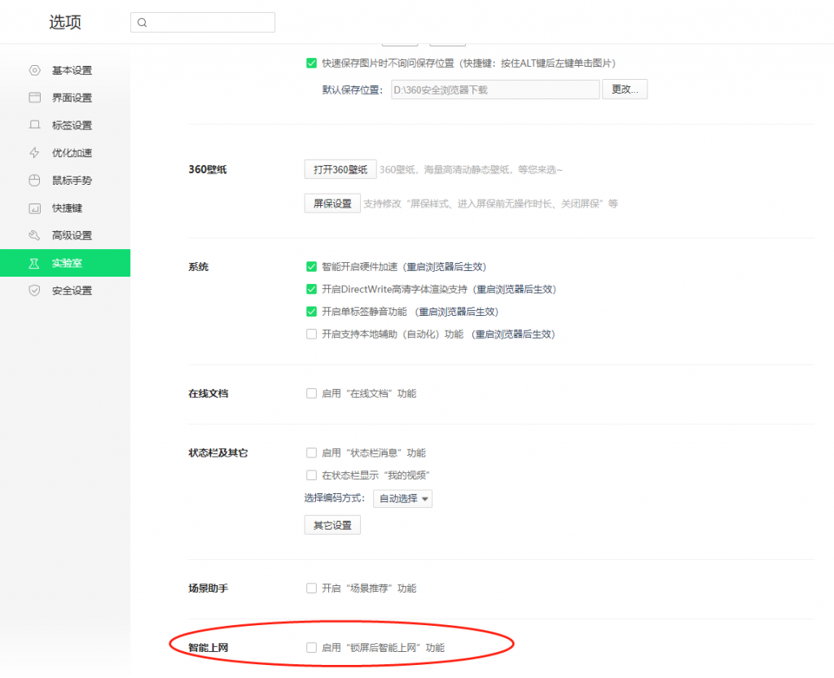The image size is (834, 678).
Task: Click the 场景助手 section heading
Action: coord(208,588)
